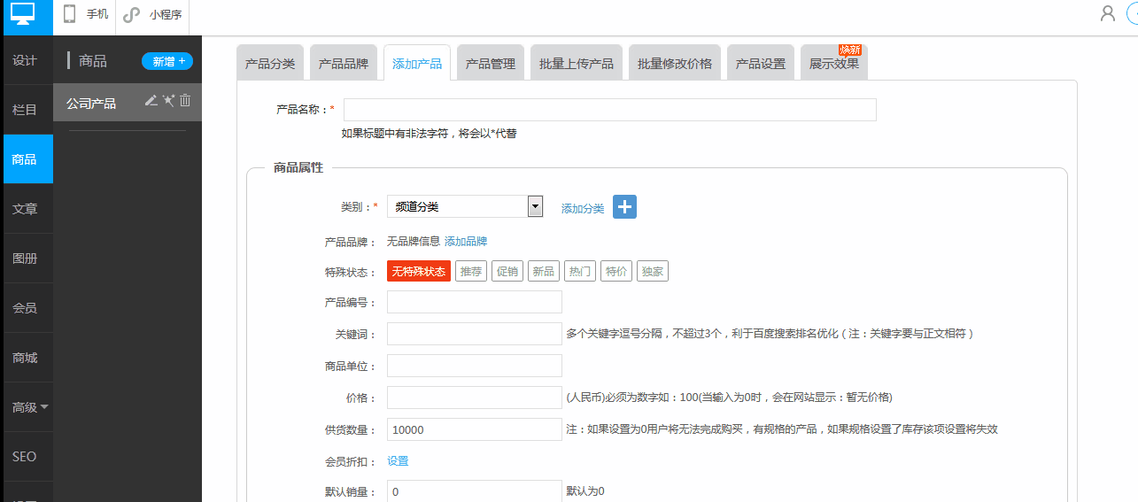Switch to desktop view monitor icon
1138x502 pixels.
[x=23, y=13]
